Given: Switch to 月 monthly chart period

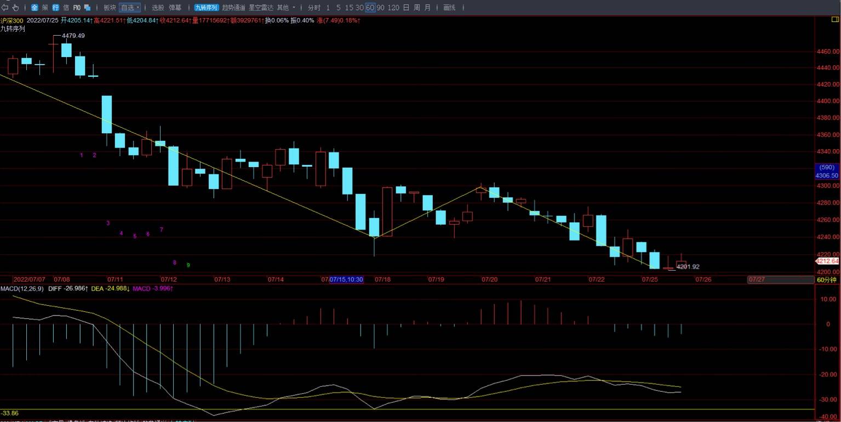Looking at the screenshot, I should tap(427, 8).
